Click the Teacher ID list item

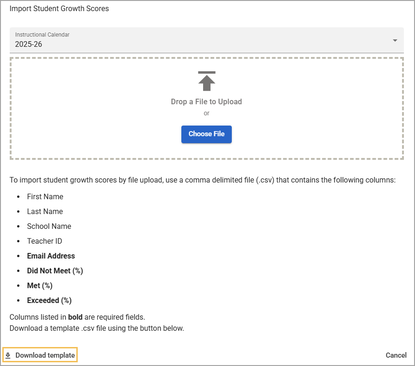click(x=44, y=241)
